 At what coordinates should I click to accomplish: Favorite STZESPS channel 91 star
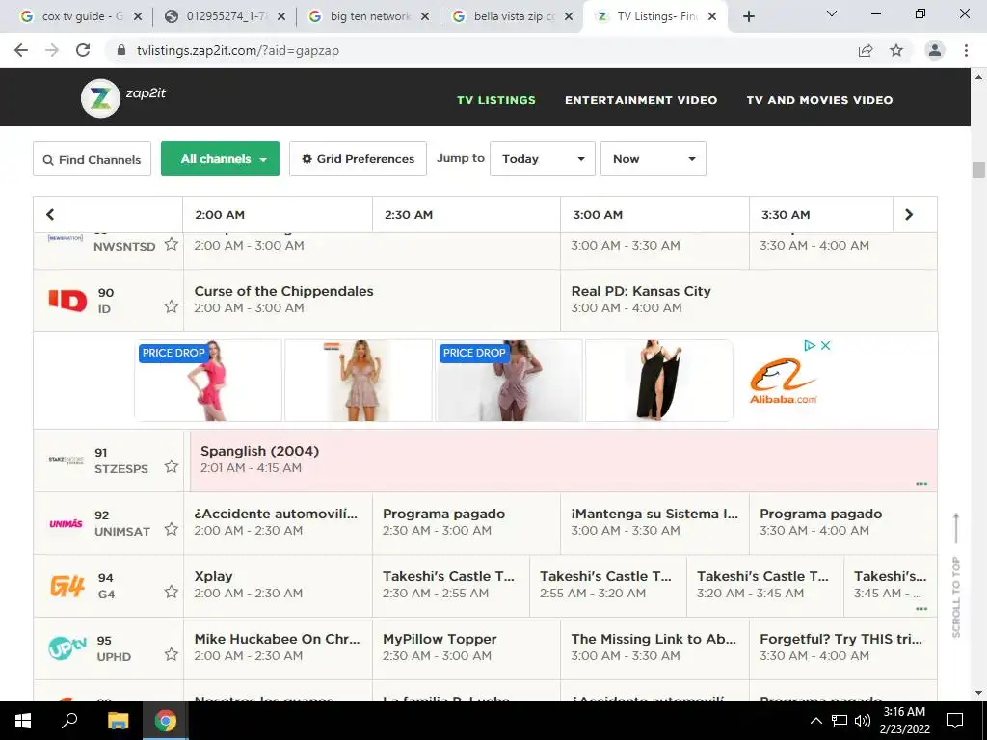[x=172, y=466]
